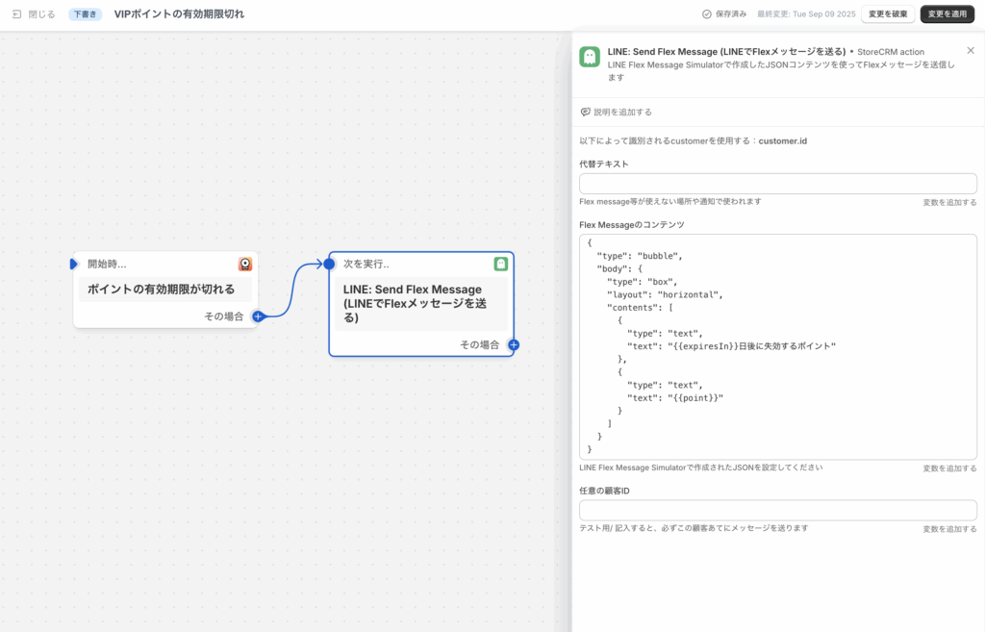Select the ポイントの有効期限が切れる trigger node
The height and width of the screenshot is (632, 985).
165,290
